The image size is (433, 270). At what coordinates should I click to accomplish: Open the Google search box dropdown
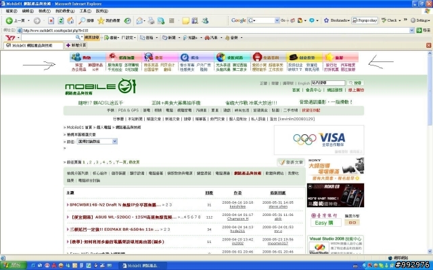pyautogui.click(x=277, y=20)
